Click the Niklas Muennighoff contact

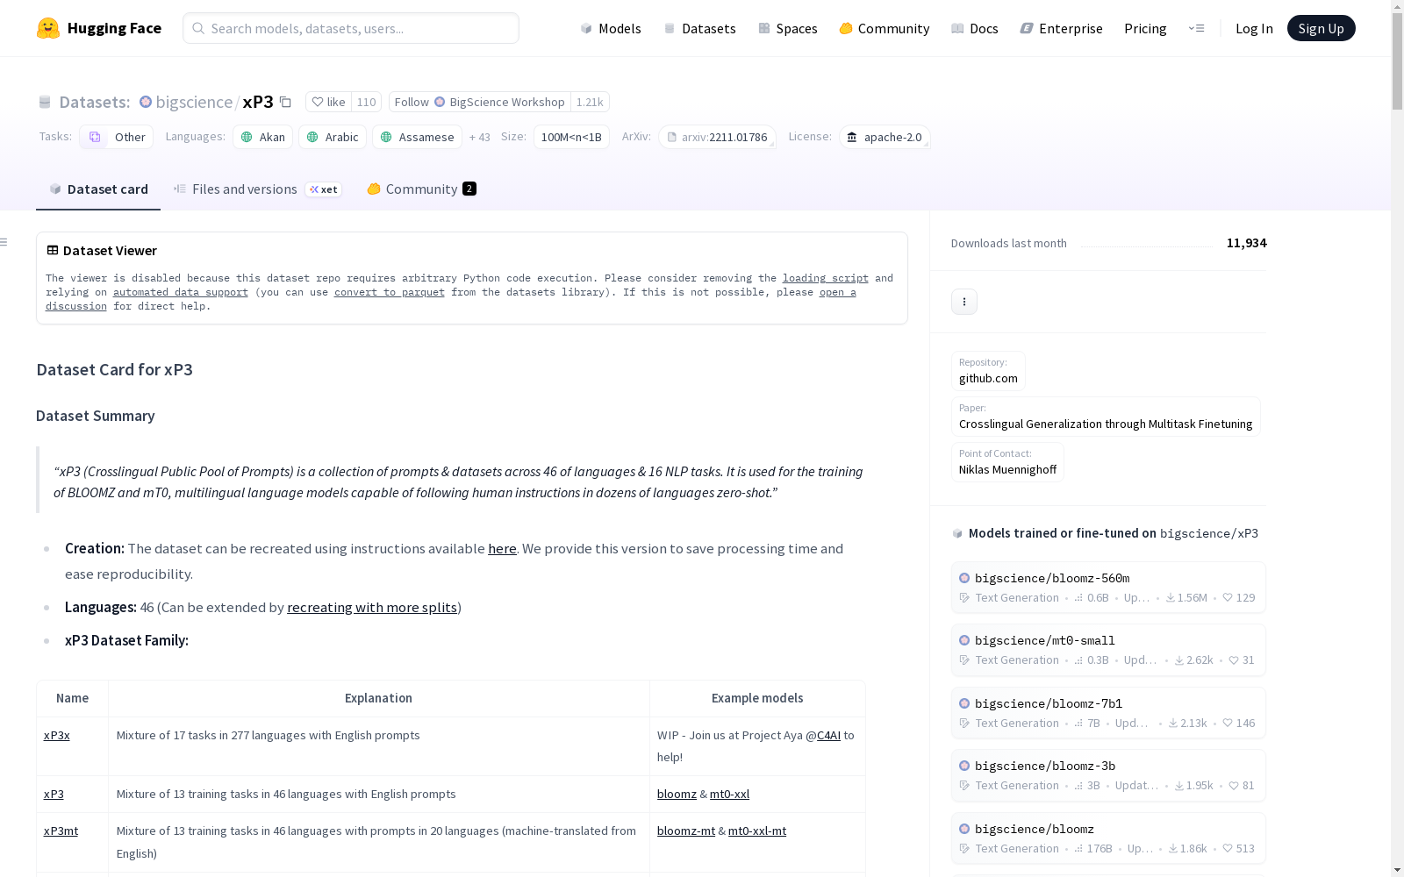(x=1007, y=462)
